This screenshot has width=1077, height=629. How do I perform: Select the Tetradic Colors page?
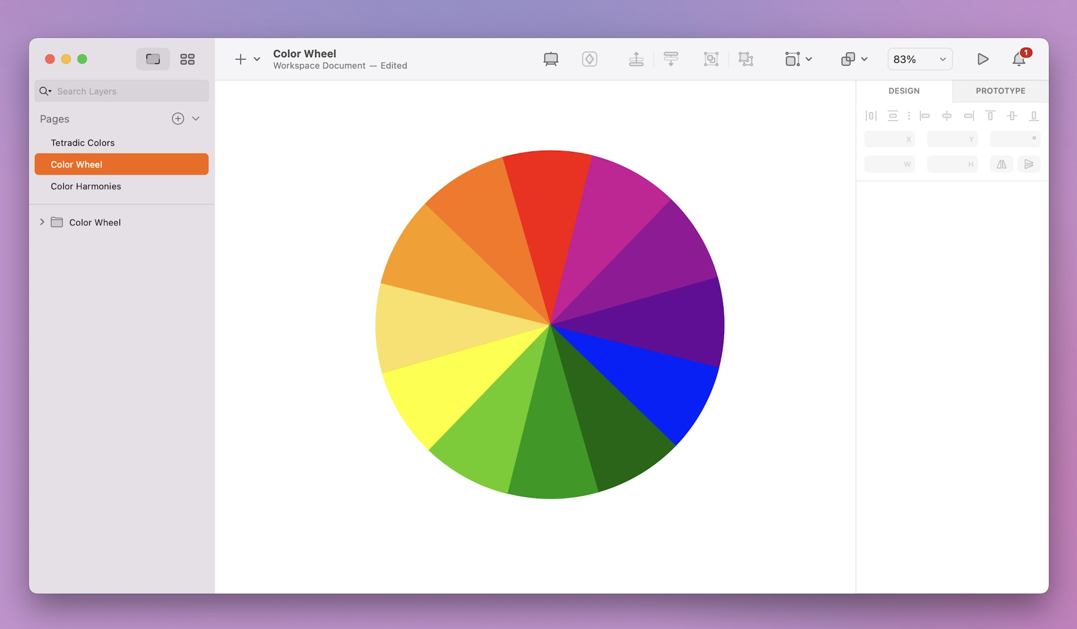82,142
